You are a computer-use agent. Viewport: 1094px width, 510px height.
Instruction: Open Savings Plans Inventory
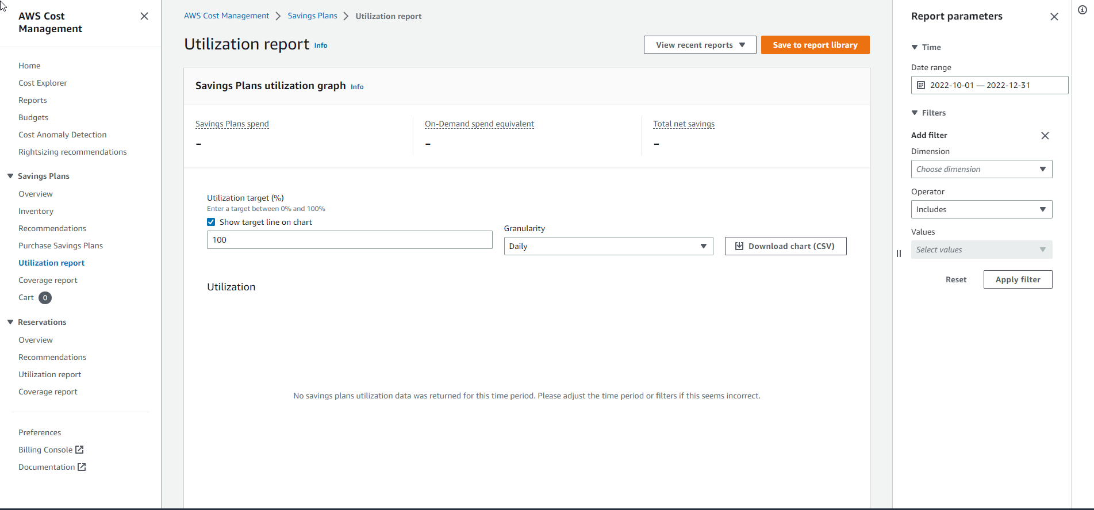coord(36,211)
